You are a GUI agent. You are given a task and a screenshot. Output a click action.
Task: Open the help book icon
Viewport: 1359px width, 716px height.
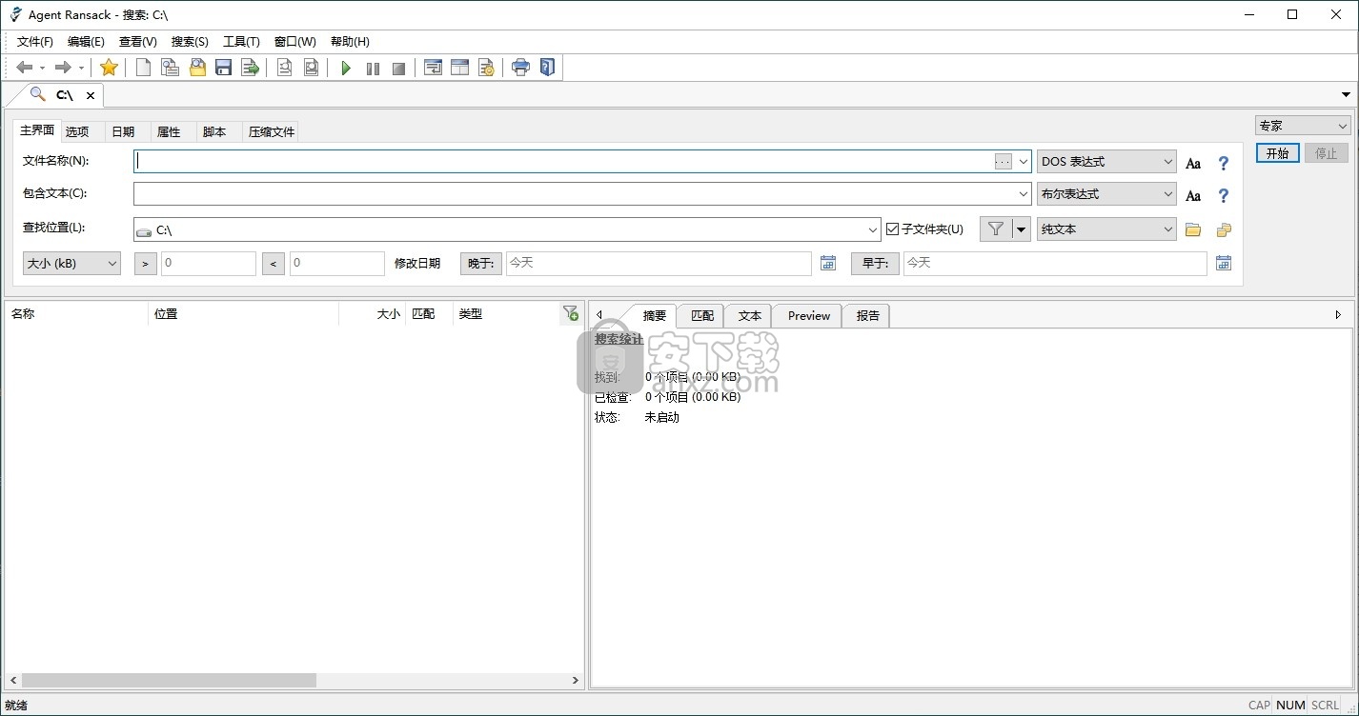[x=547, y=68]
